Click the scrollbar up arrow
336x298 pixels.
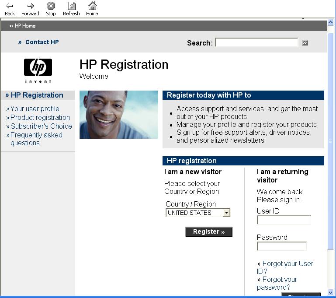coord(330,22)
